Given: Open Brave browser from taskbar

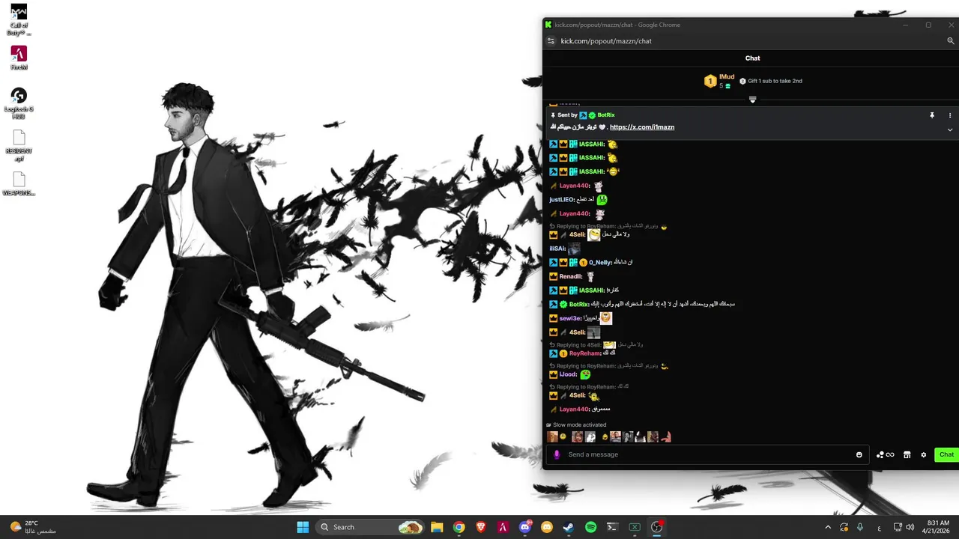Looking at the screenshot, I should (x=481, y=527).
